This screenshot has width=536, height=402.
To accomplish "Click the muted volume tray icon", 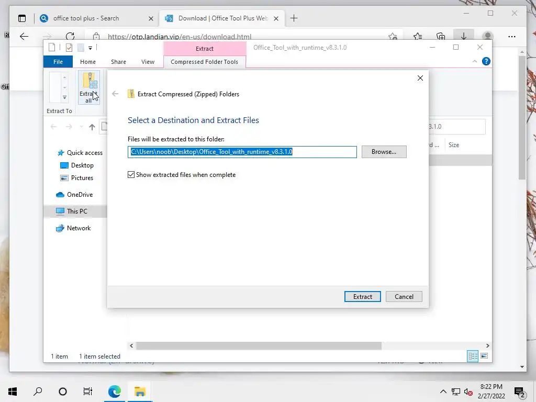I will pyautogui.click(x=468, y=392).
